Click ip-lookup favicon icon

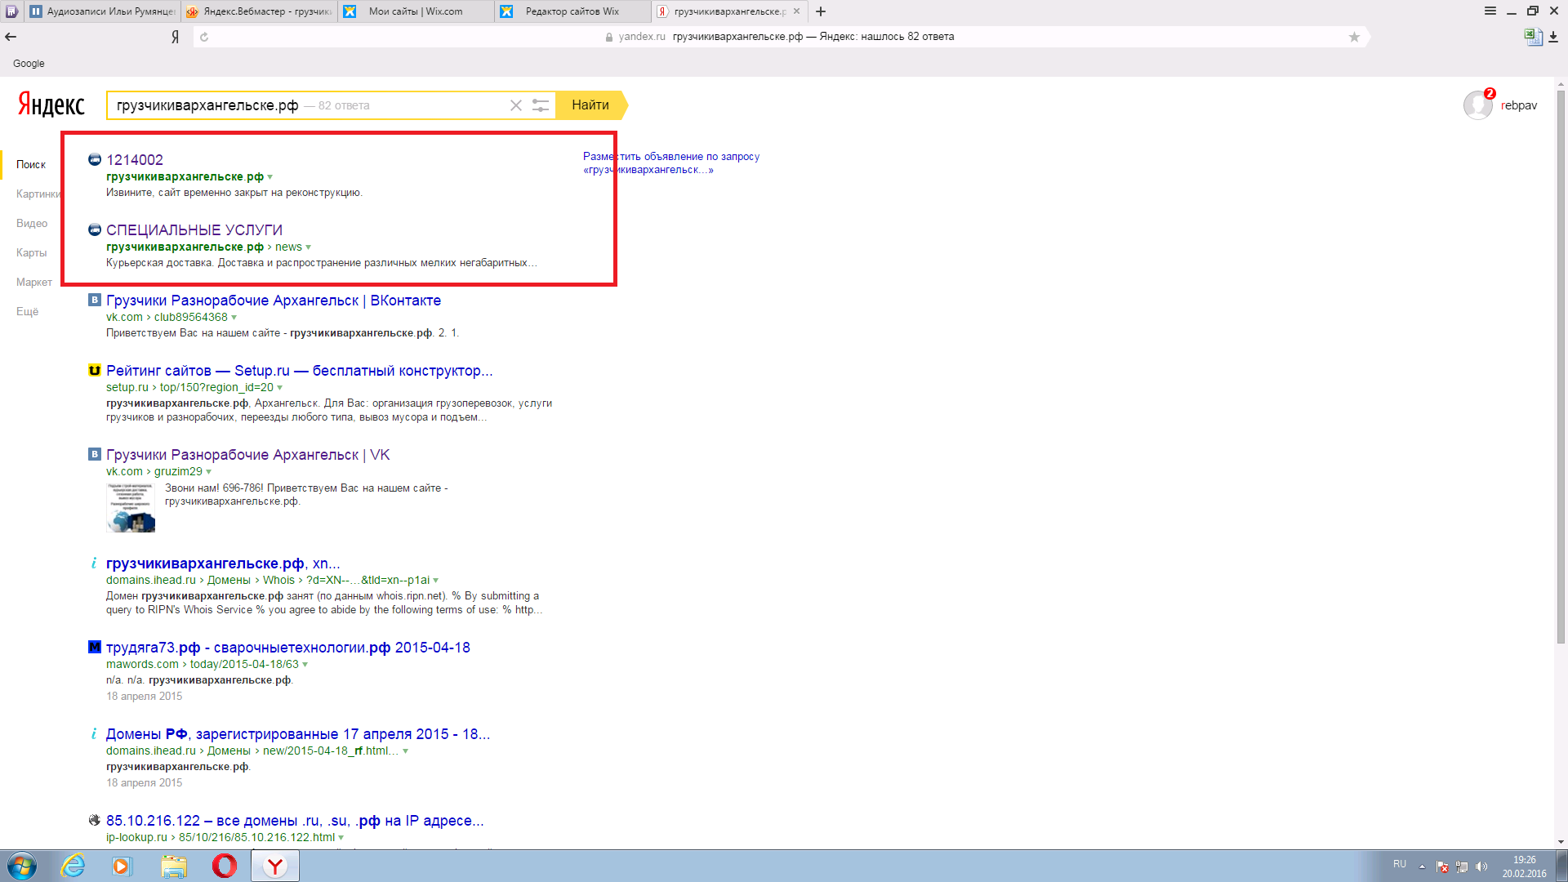(x=95, y=820)
